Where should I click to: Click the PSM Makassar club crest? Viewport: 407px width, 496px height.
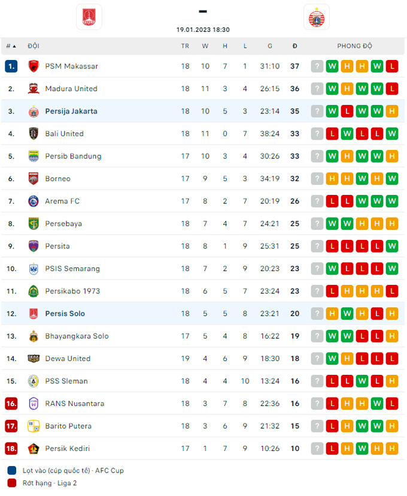[x=34, y=67]
